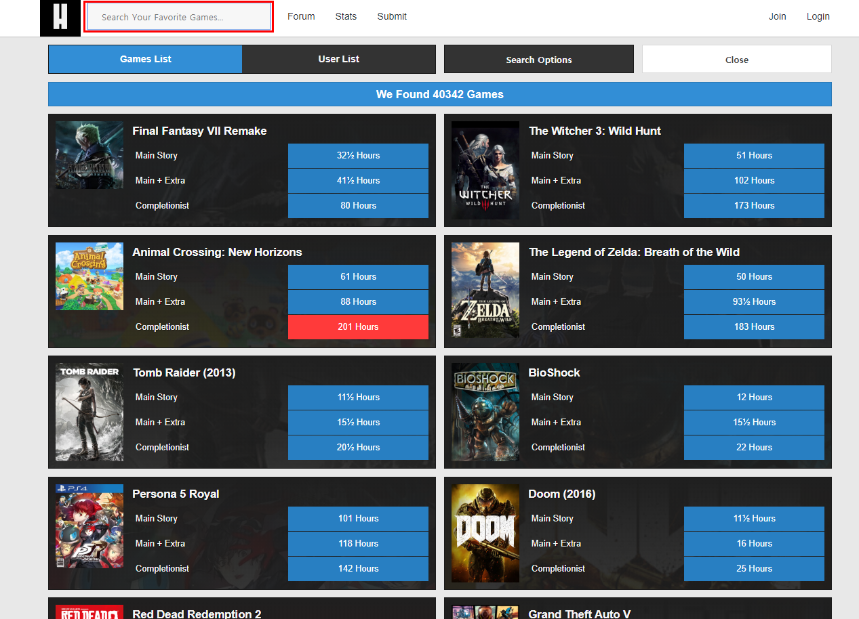Open Legend of Zelda: Breath of the Wild title
This screenshot has height=619, width=859.
tap(634, 252)
